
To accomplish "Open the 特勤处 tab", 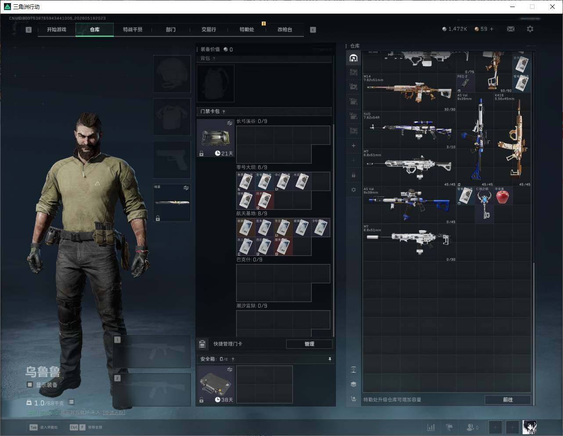I will (247, 29).
